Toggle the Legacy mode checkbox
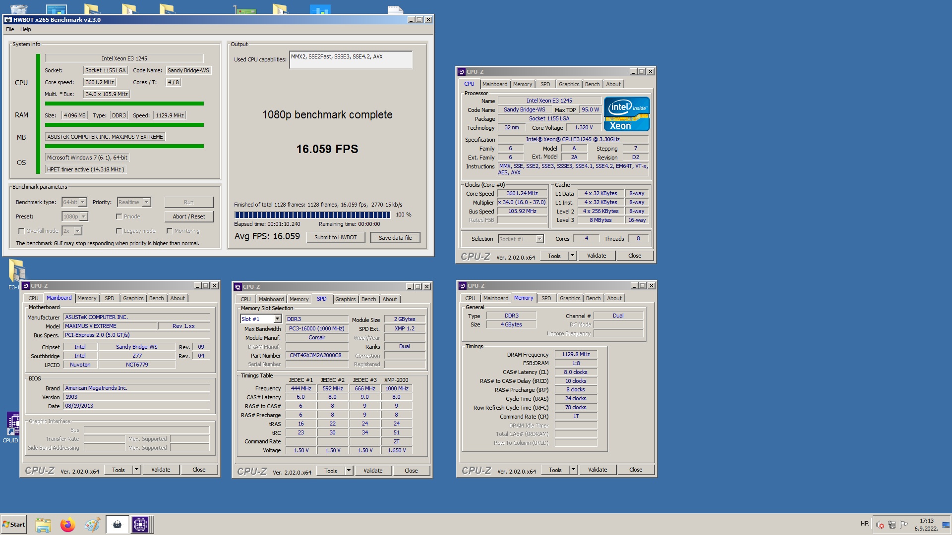 tap(119, 231)
